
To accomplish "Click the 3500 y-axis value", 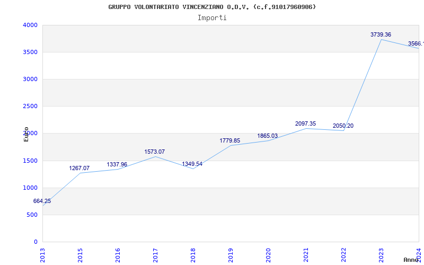I will click(30, 52).
